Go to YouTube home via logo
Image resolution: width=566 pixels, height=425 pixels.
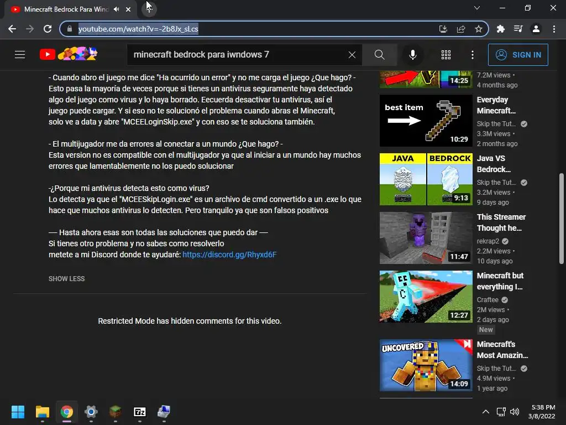click(69, 54)
